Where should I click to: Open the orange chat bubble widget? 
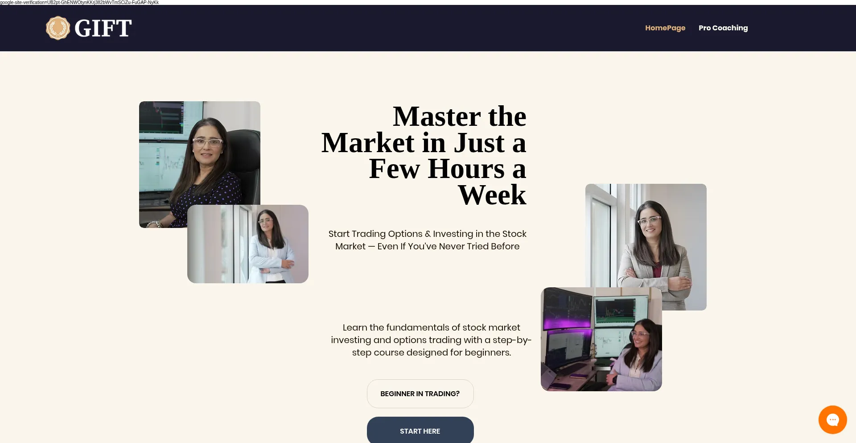pos(832,419)
